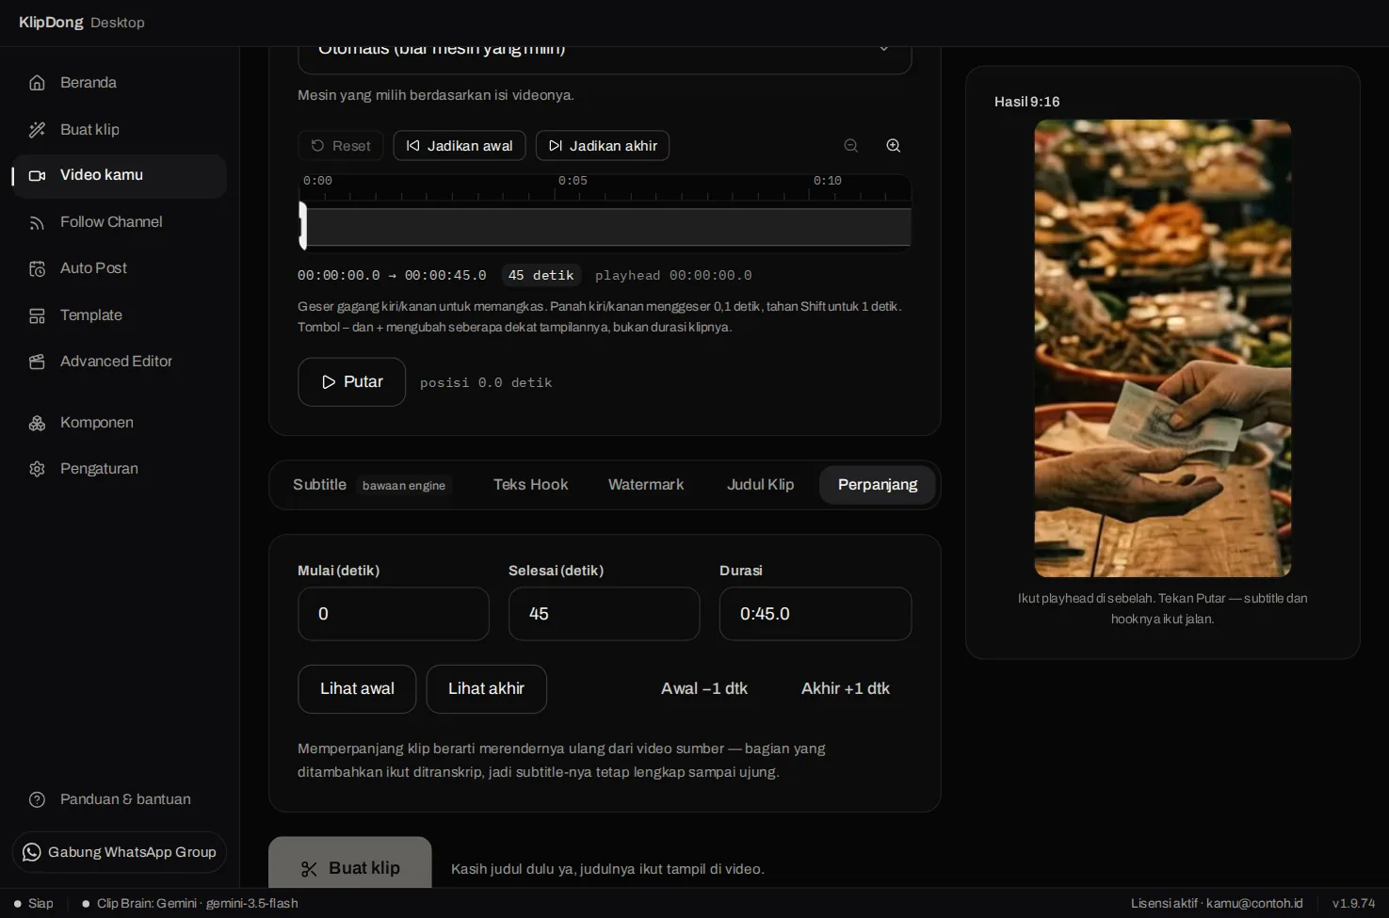This screenshot has width=1389, height=918.
Task: Click the 0:05 ruler mark
Action: pos(573,181)
